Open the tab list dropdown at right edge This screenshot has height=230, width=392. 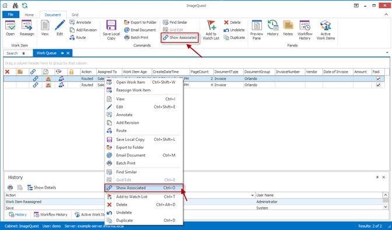[x=387, y=52]
